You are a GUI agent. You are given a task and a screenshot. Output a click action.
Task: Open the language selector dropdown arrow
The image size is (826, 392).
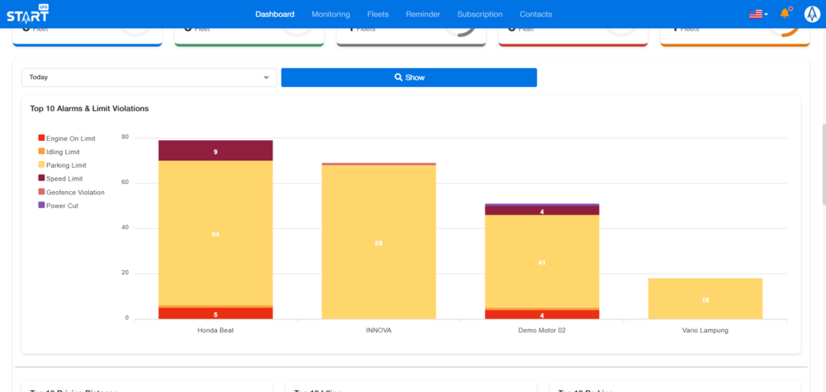766,15
